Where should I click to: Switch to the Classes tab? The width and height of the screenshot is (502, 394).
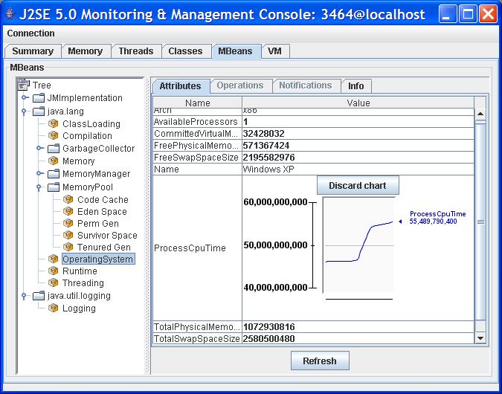point(185,51)
